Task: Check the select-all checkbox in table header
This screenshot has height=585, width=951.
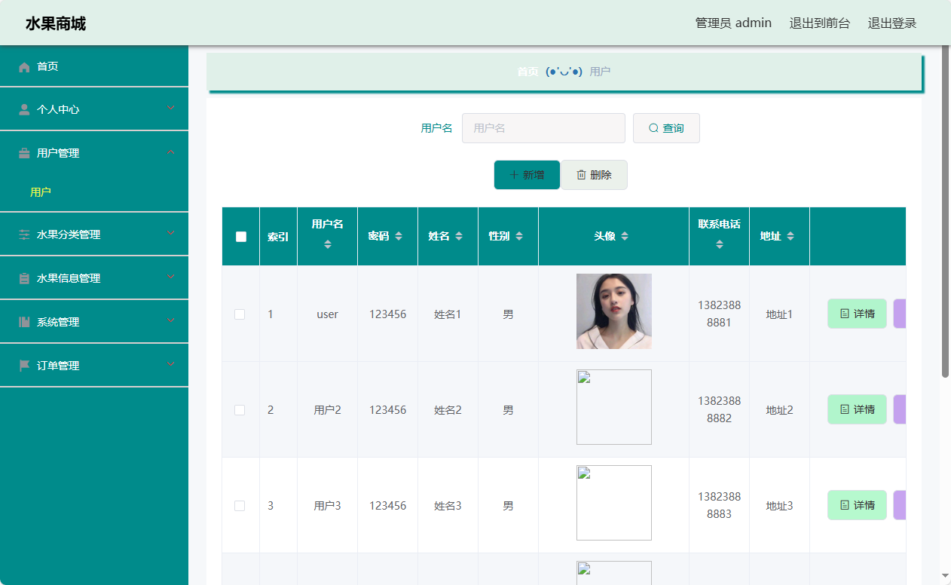Action: pyautogui.click(x=240, y=236)
